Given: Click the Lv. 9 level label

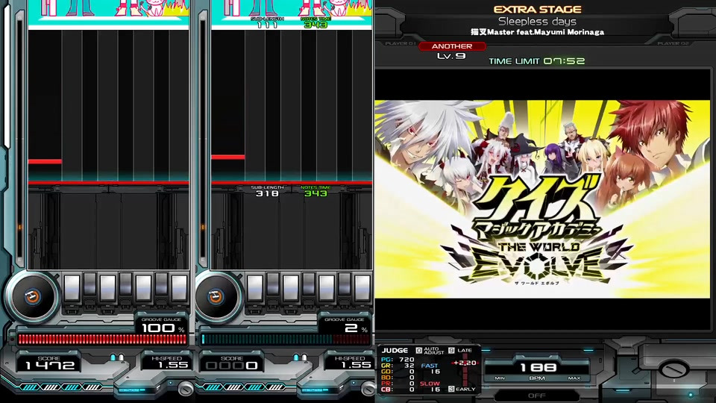Looking at the screenshot, I should pyautogui.click(x=451, y=56).
